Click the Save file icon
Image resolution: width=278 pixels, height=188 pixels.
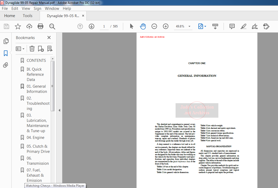point(6,26)
